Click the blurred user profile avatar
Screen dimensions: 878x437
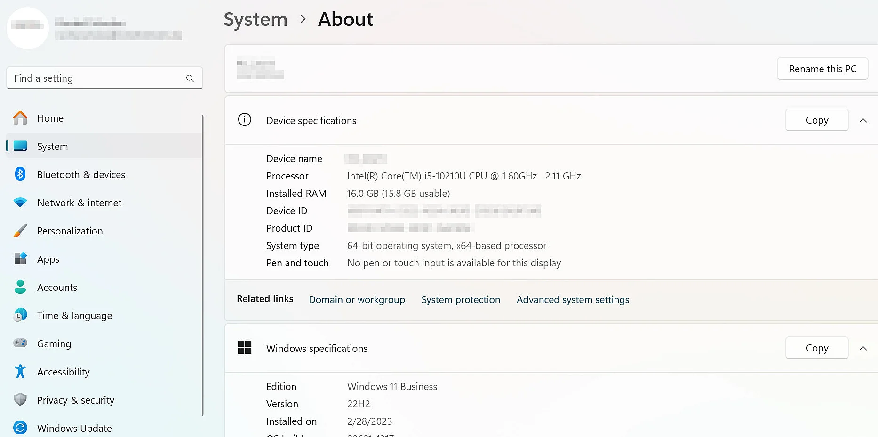click(28, 28)
